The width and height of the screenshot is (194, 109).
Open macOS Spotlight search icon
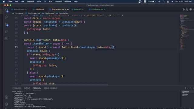[164, 2]
